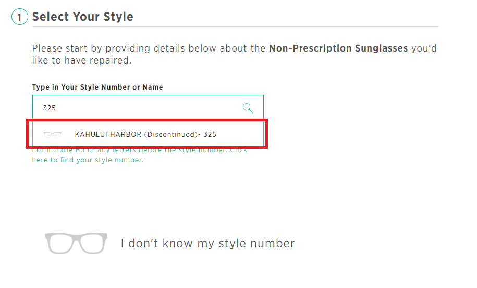Click the 'KAHULUI HARBOR' name in the autocomplete list
Screen dimensions: 477x288
108,134
